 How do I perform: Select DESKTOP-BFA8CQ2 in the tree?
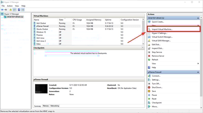[15, 17]
